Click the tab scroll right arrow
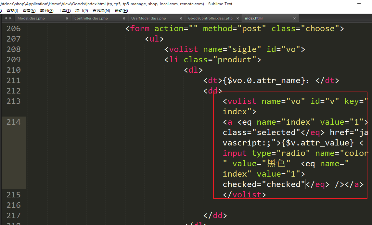The height and width of the screenshot is (225, 372). tap(11, 18)
